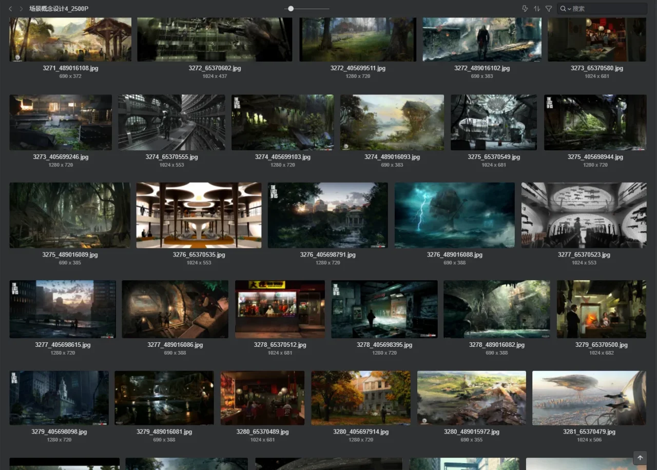The image size is (657, 470).
Task: Select thumbnail 3280_65370489.jpg
Action: (x=262, y=398)
